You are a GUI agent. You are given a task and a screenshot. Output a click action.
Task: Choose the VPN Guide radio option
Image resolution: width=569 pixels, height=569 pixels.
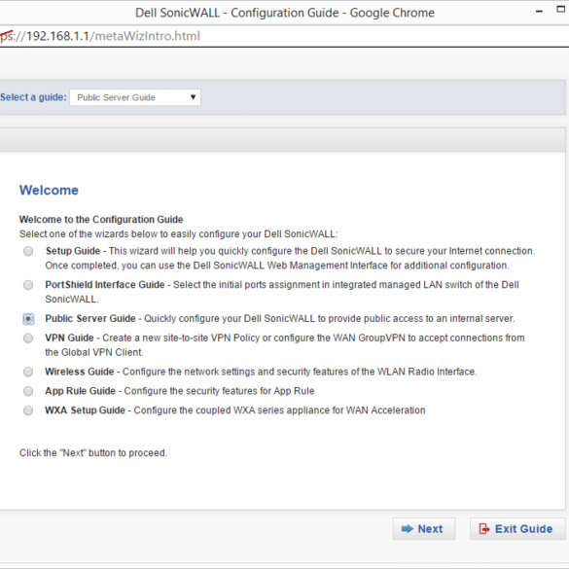point(28,338)
